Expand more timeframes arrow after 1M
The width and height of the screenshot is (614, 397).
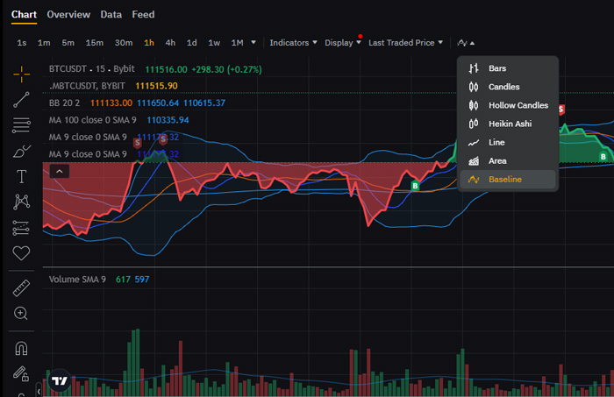(x=253, y=42)
